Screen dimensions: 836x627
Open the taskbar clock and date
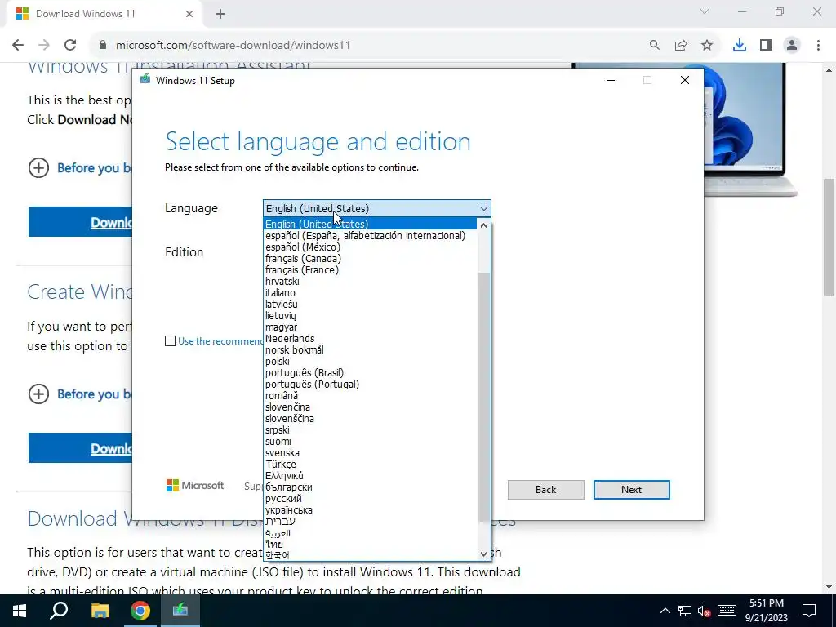point(766,611)
